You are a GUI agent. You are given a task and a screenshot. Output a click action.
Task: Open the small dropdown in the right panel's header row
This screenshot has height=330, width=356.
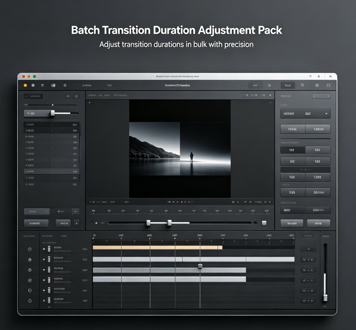click(x=321, y=96)
